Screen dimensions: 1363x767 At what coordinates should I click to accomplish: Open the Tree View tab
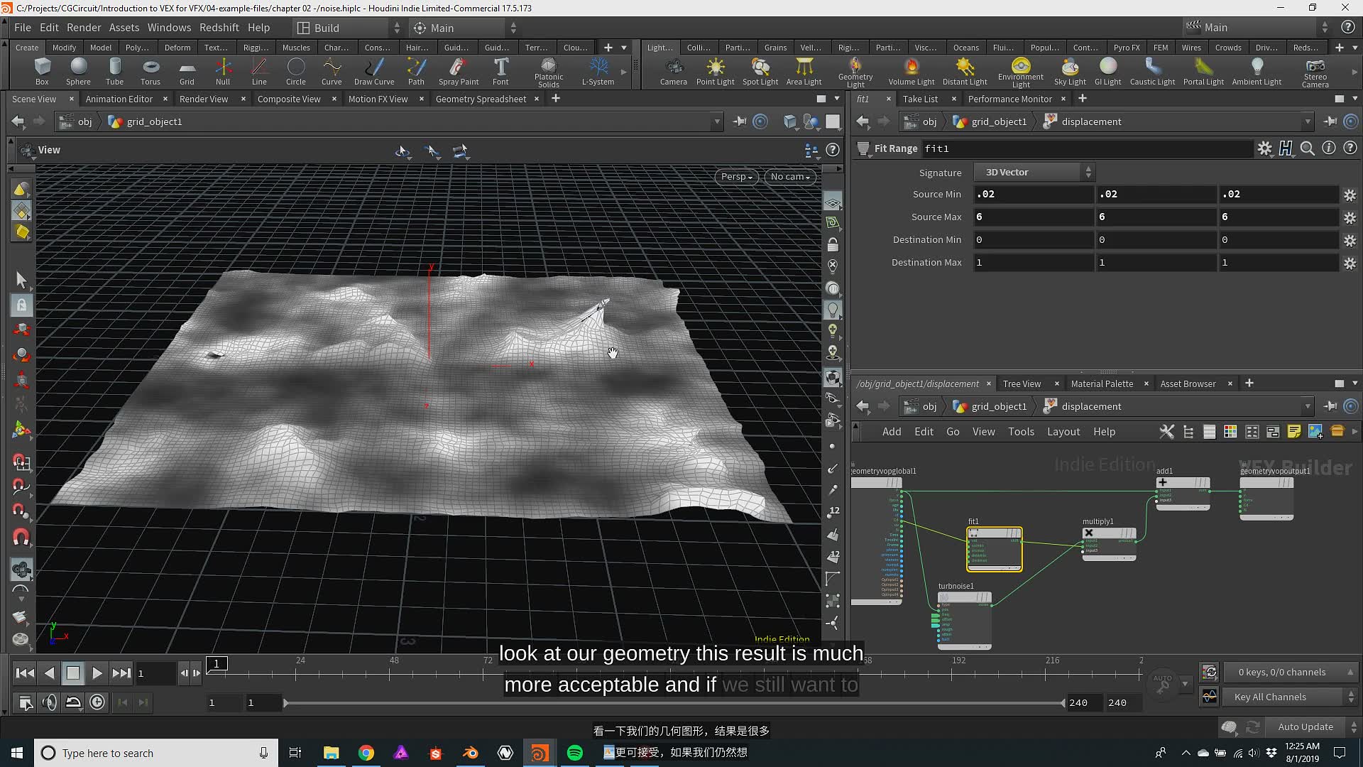(1022, 383)
